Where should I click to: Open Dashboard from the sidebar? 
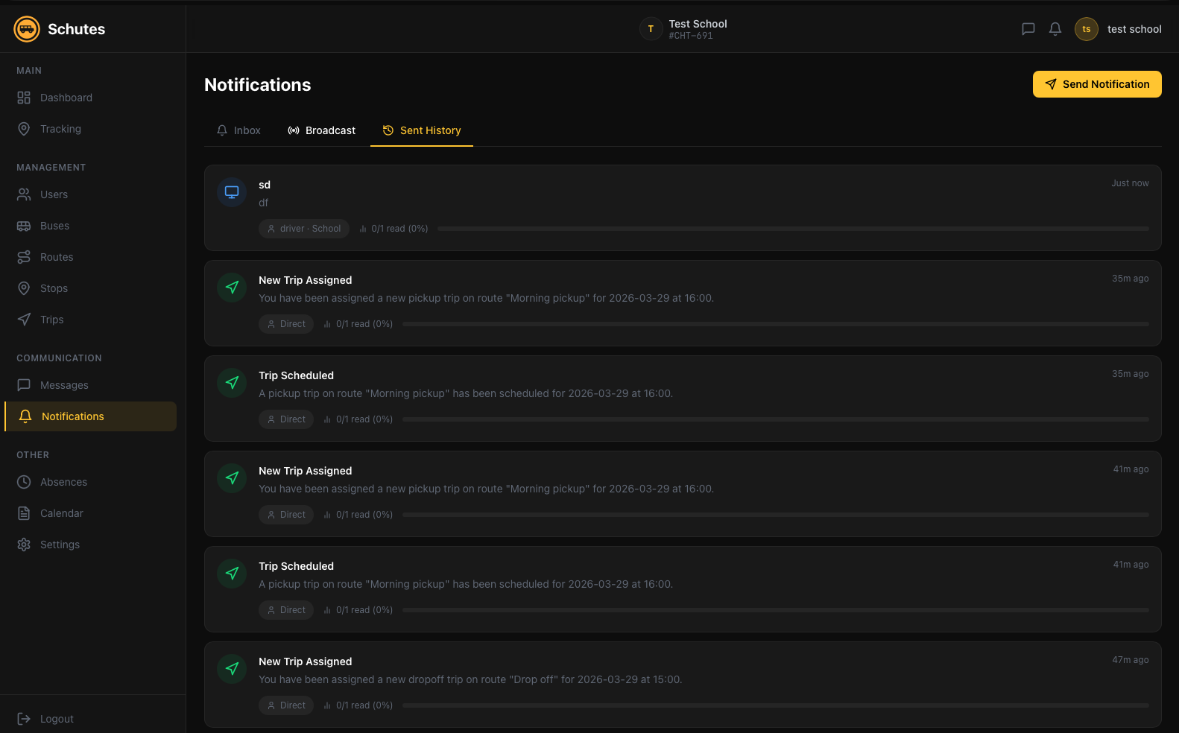coord(90,98)
